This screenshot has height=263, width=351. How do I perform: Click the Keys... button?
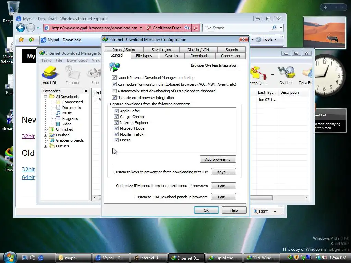coord(223,172)
